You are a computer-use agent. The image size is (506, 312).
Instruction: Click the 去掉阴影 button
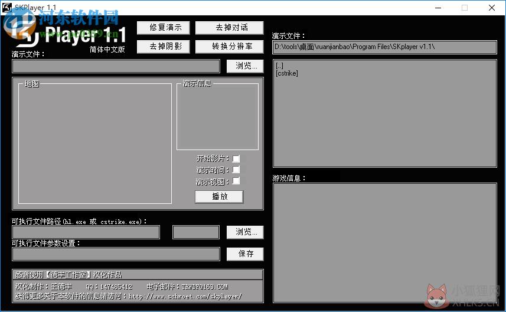(164, 47)
